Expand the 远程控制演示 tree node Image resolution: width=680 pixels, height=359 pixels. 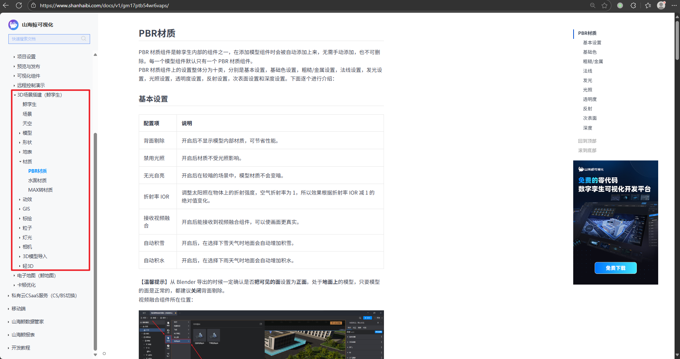point(14,85)
